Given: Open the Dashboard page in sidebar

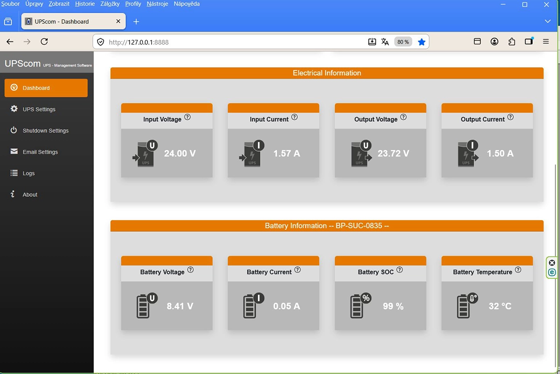Looking at the screenshot, I should coord(46,88).
